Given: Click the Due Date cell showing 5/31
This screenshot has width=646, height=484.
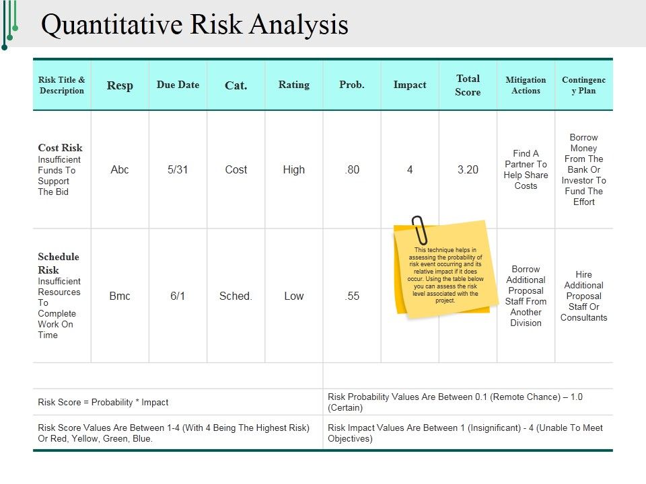Looking at the screenshot, I should point(178,169).
